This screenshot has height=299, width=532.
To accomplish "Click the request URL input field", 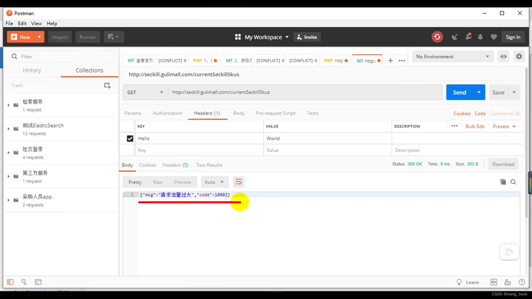I will [x=305, y=92].
